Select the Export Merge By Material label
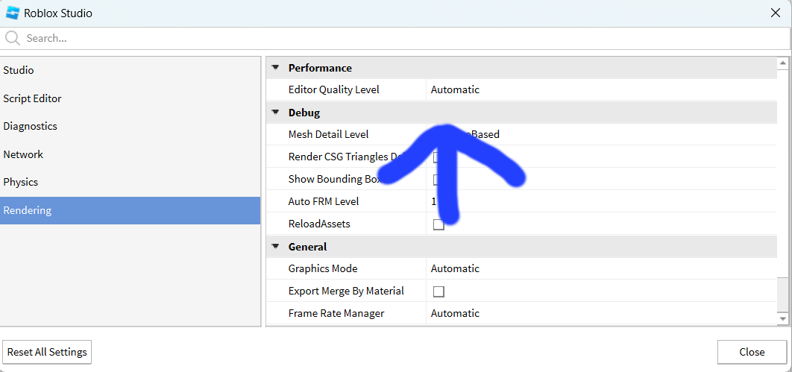Screen dimensions: 792x372 (346, 291)
